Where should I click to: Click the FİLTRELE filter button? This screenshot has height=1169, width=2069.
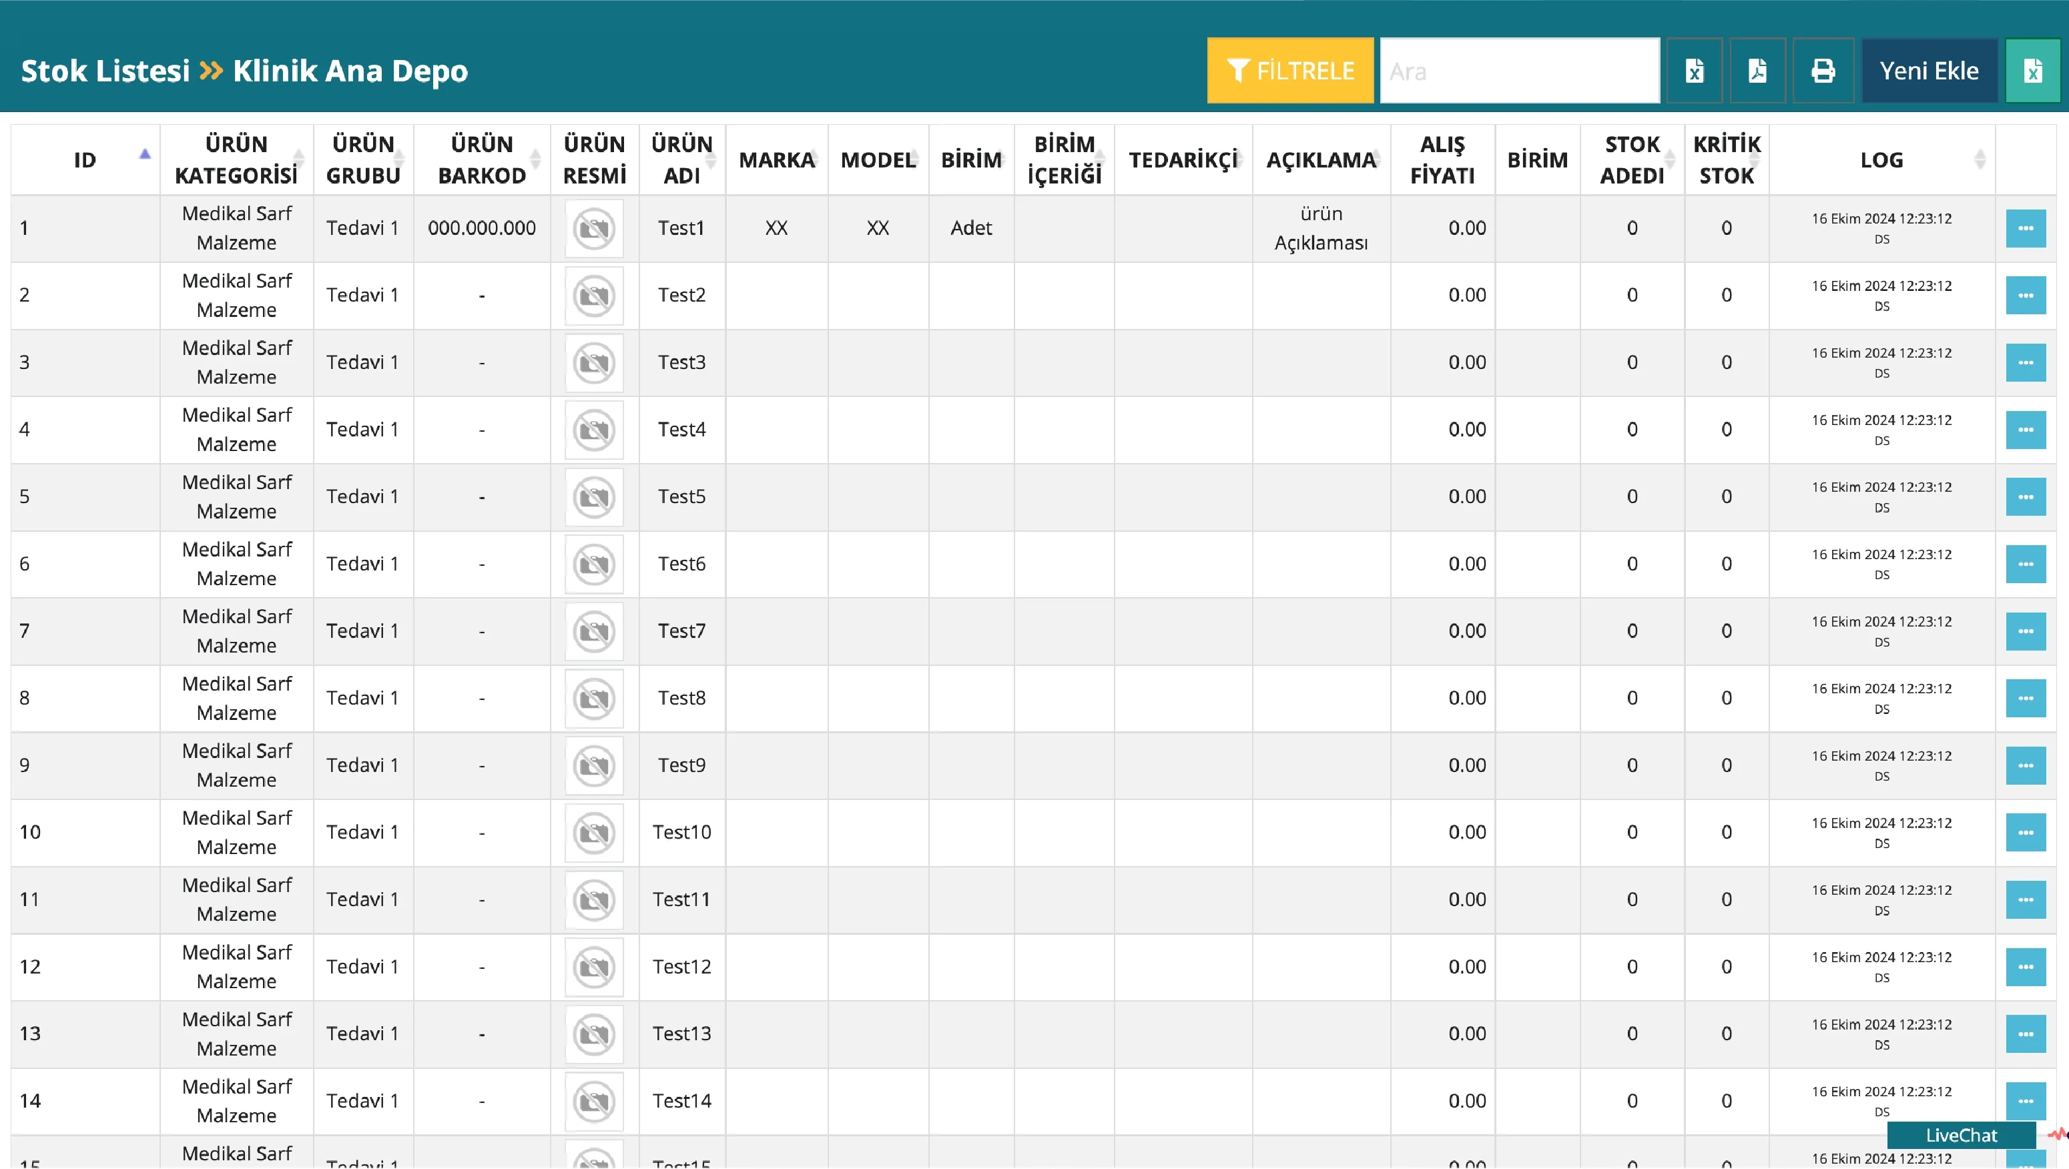(x=1289, y=71)
